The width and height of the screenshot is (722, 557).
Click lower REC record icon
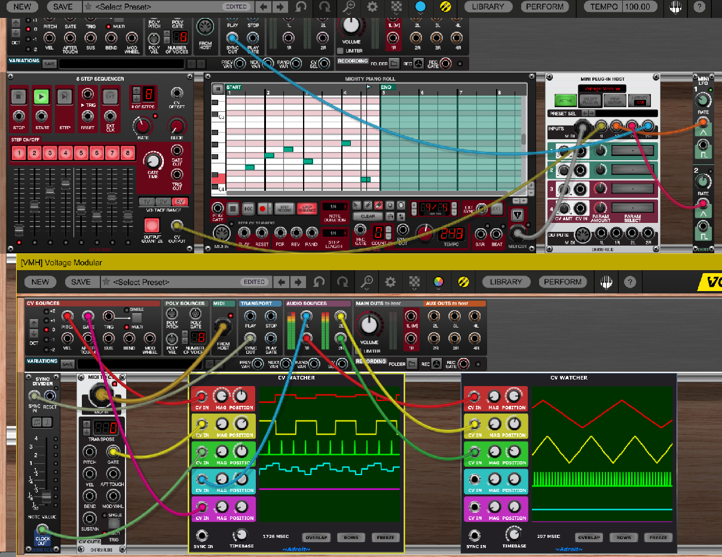tap(436, 364)
